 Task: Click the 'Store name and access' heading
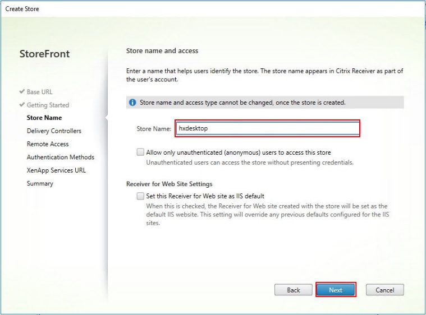click(x=162, y=51)
